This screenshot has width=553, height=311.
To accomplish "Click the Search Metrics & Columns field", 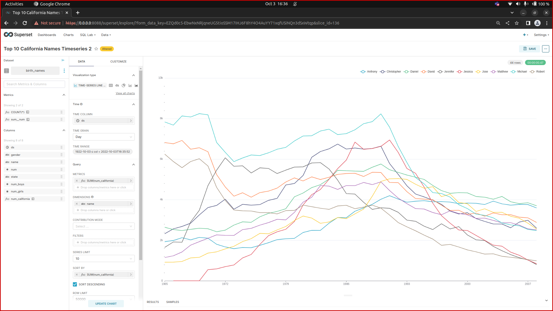I will [34, 84].
